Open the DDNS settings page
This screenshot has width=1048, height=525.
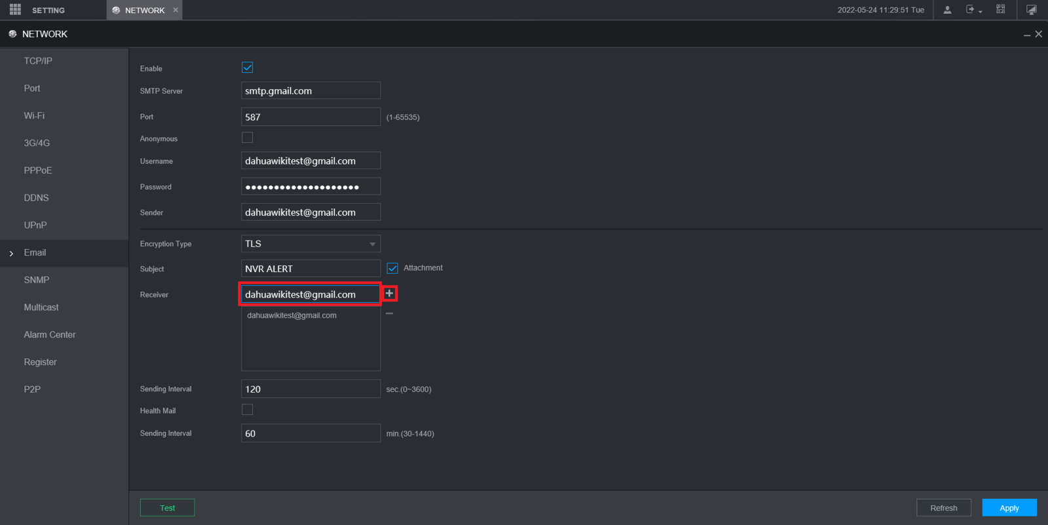point(37,198)
